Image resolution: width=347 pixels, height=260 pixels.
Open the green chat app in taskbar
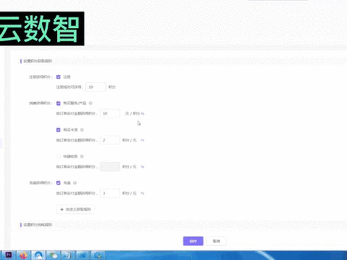coord(53,255)
